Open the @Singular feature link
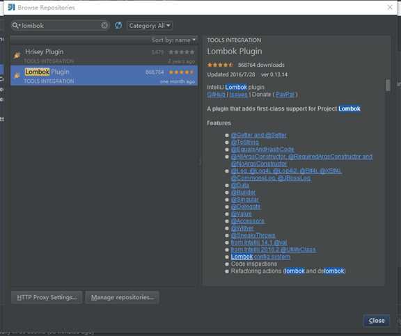This screenshot has width=401, height=336. tap(245, 199)
